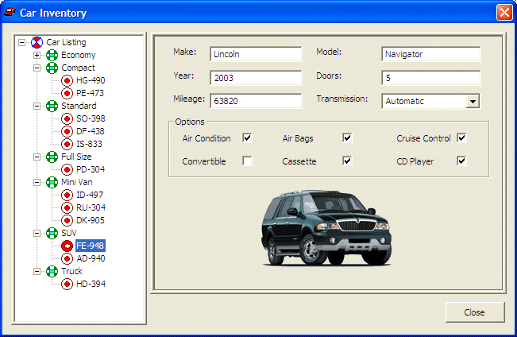The width and height of the screenshot is (517, 337).
Task: Collapse the Standard category node
Action: pyautogui.click(x=37, y=106)
